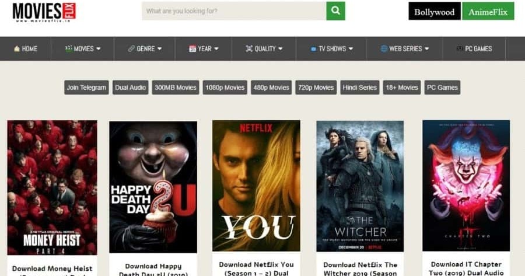Click 'Download Netflix You' title link

coord(257,269)
